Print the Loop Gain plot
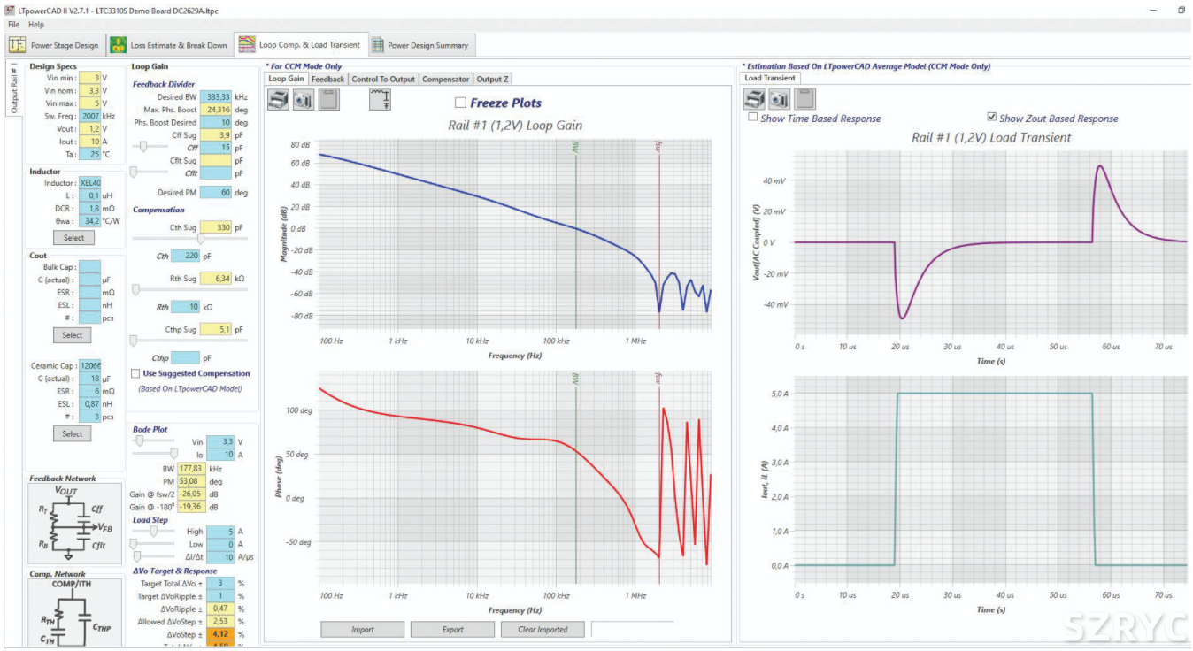The width and height of the screenshot is (1193, 651). tap(278, 101)
